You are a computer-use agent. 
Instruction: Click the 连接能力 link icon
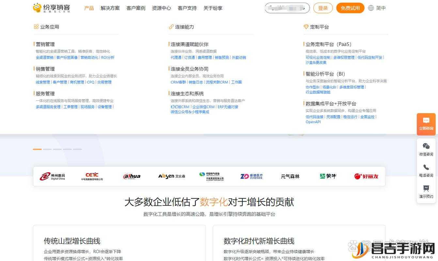(x=171, y=27)
